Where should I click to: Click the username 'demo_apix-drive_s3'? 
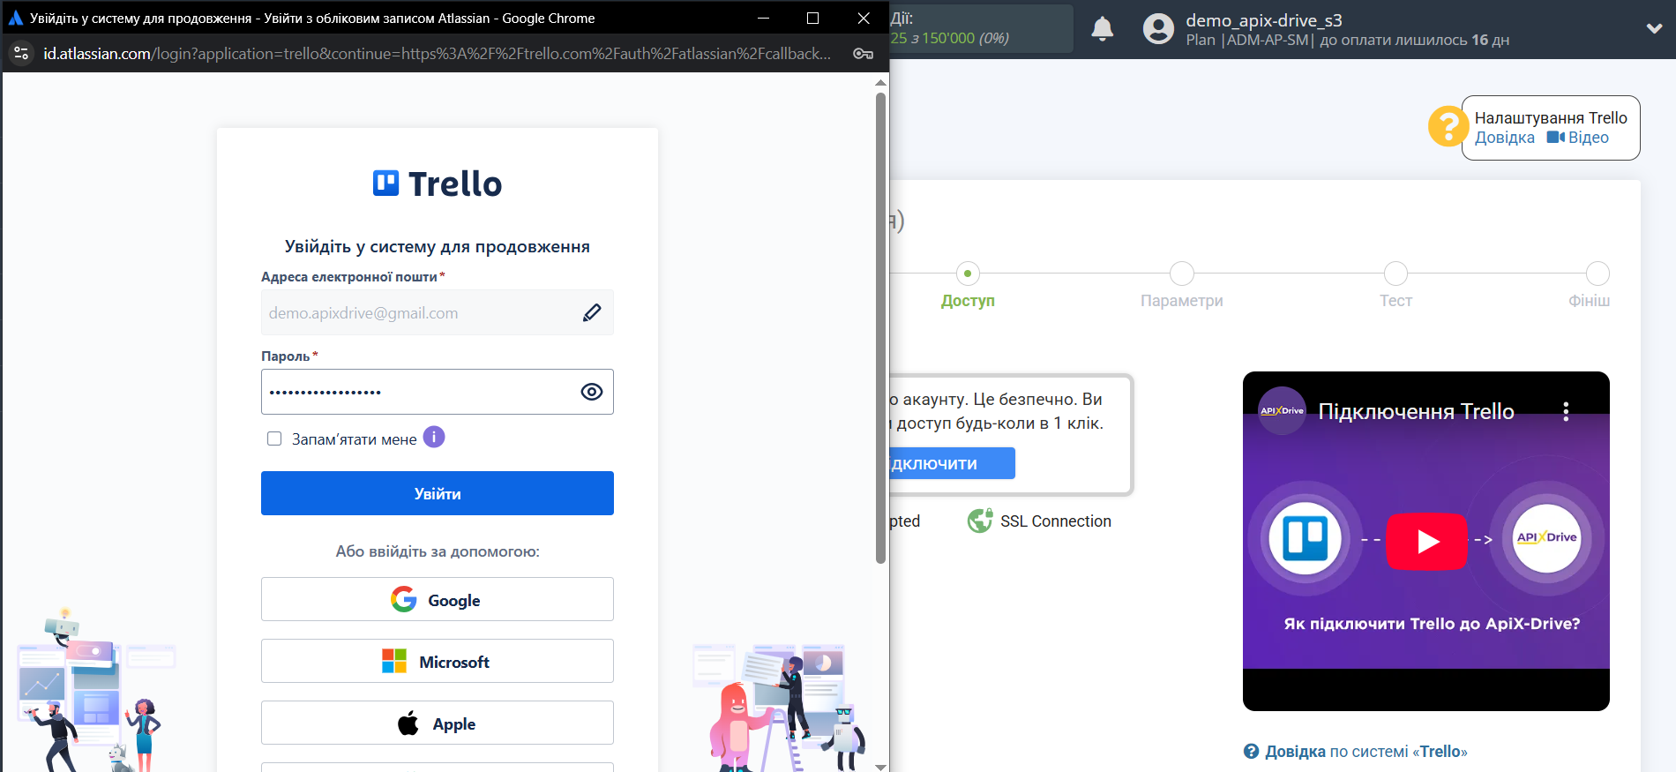1263,20
